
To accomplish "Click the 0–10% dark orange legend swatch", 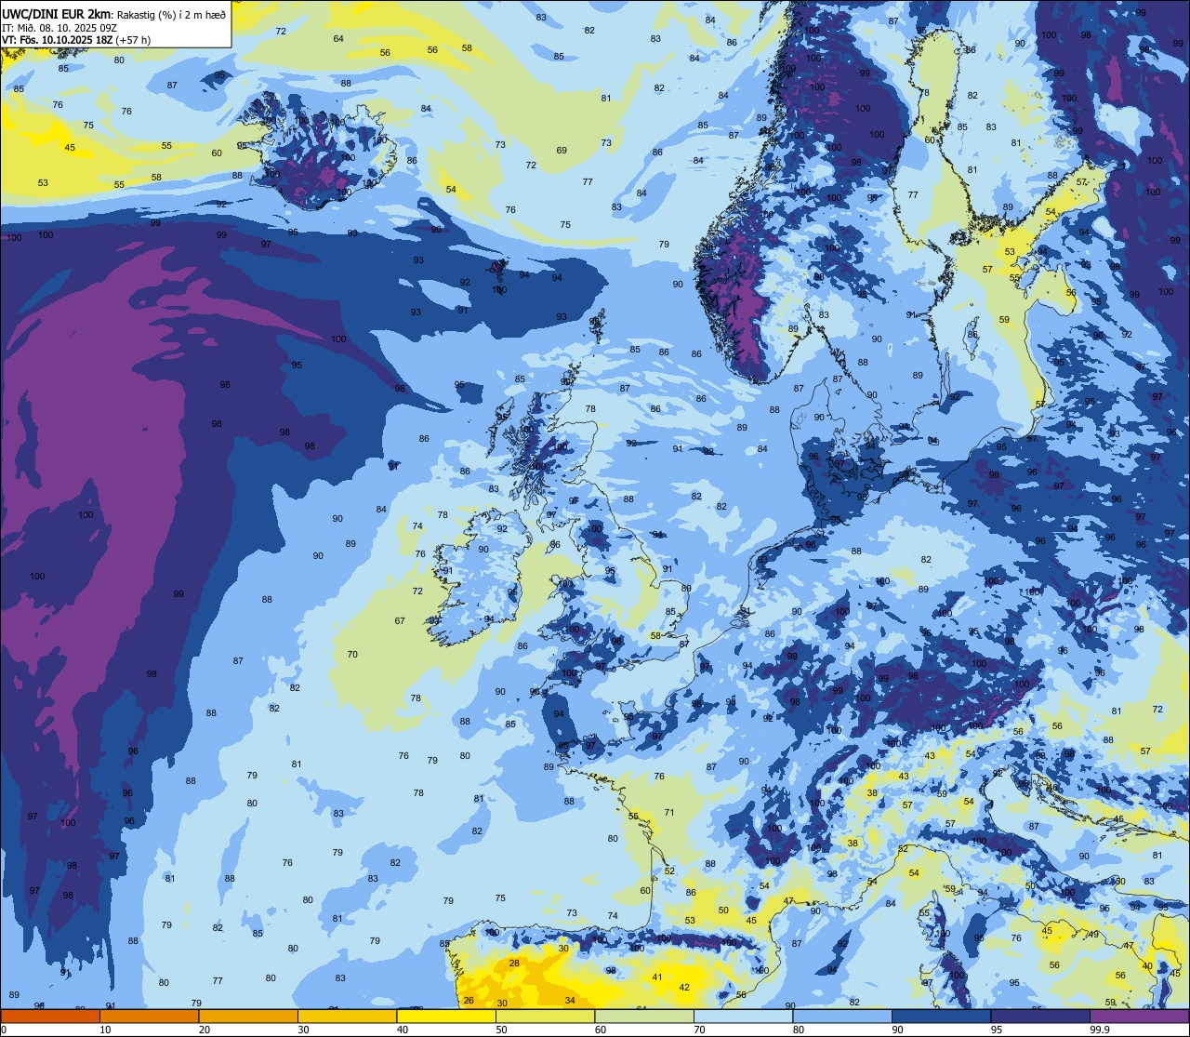I will click(x=50, y=1016).
